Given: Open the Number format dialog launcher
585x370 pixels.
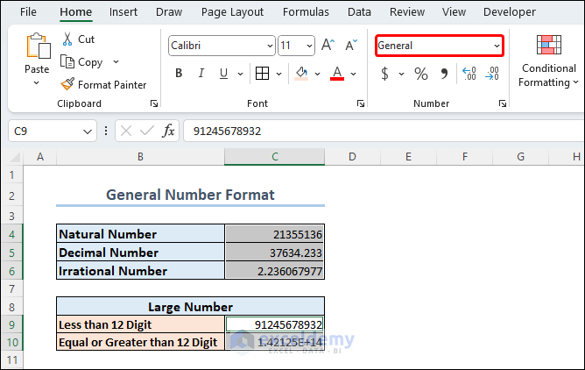Looking at the screenshot, I should point(503,103).
